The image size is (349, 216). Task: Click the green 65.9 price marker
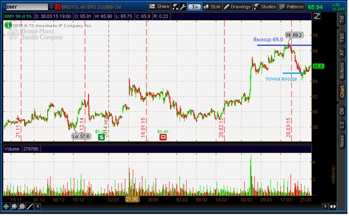[x=318, y=67]
